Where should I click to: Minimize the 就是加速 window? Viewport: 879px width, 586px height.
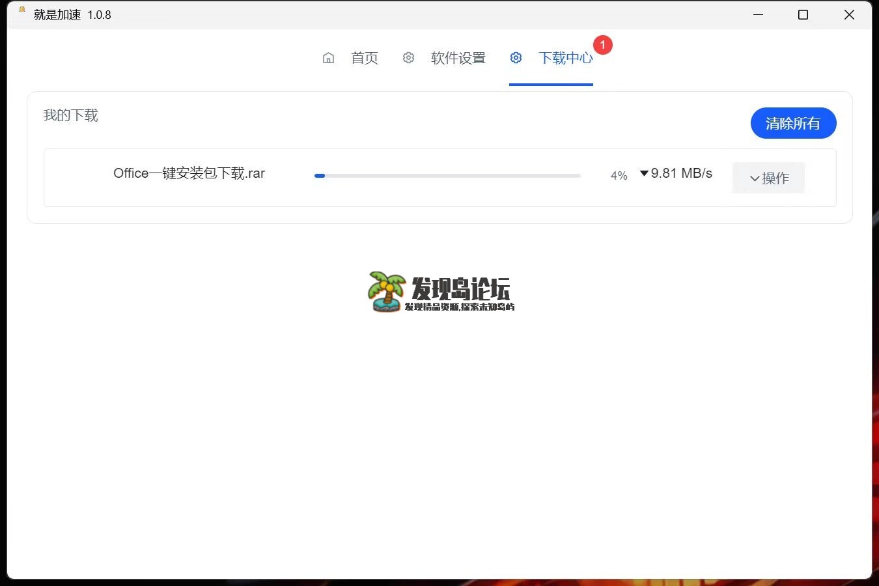758,14
